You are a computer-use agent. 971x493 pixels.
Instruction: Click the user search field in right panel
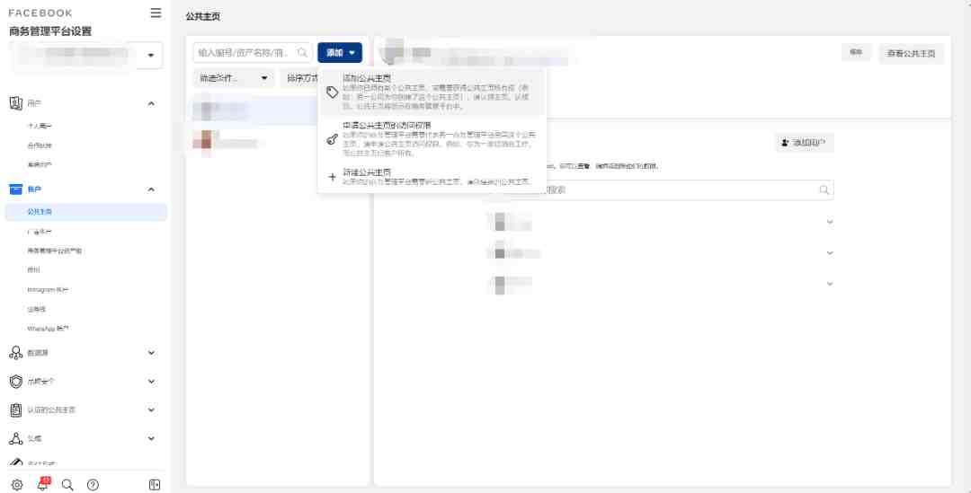[660, 189]
